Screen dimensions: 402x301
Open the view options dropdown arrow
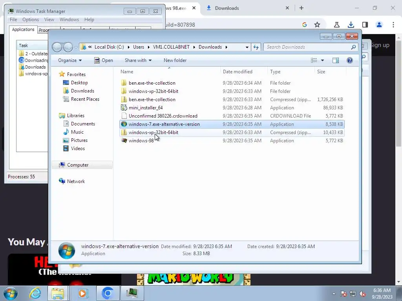pos(323,60)
